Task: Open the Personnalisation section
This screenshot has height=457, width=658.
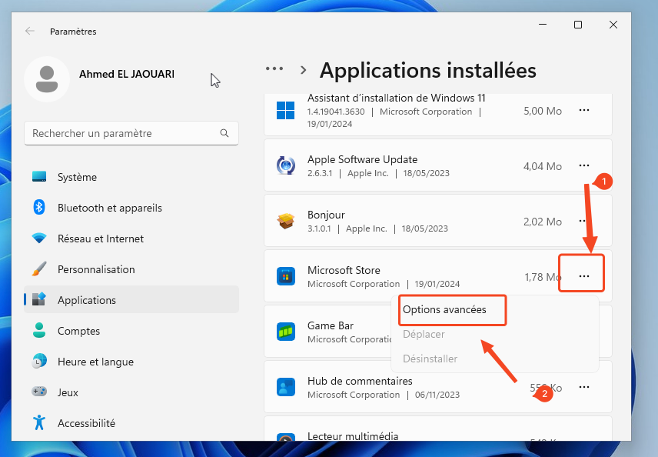Action: pyautogui.click(x=95, y=269)
